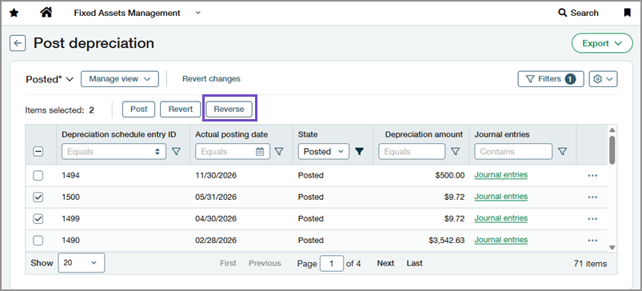Uncheck the box for entry 1499
The height and width of the screenshot is (291, 642).
38,219
